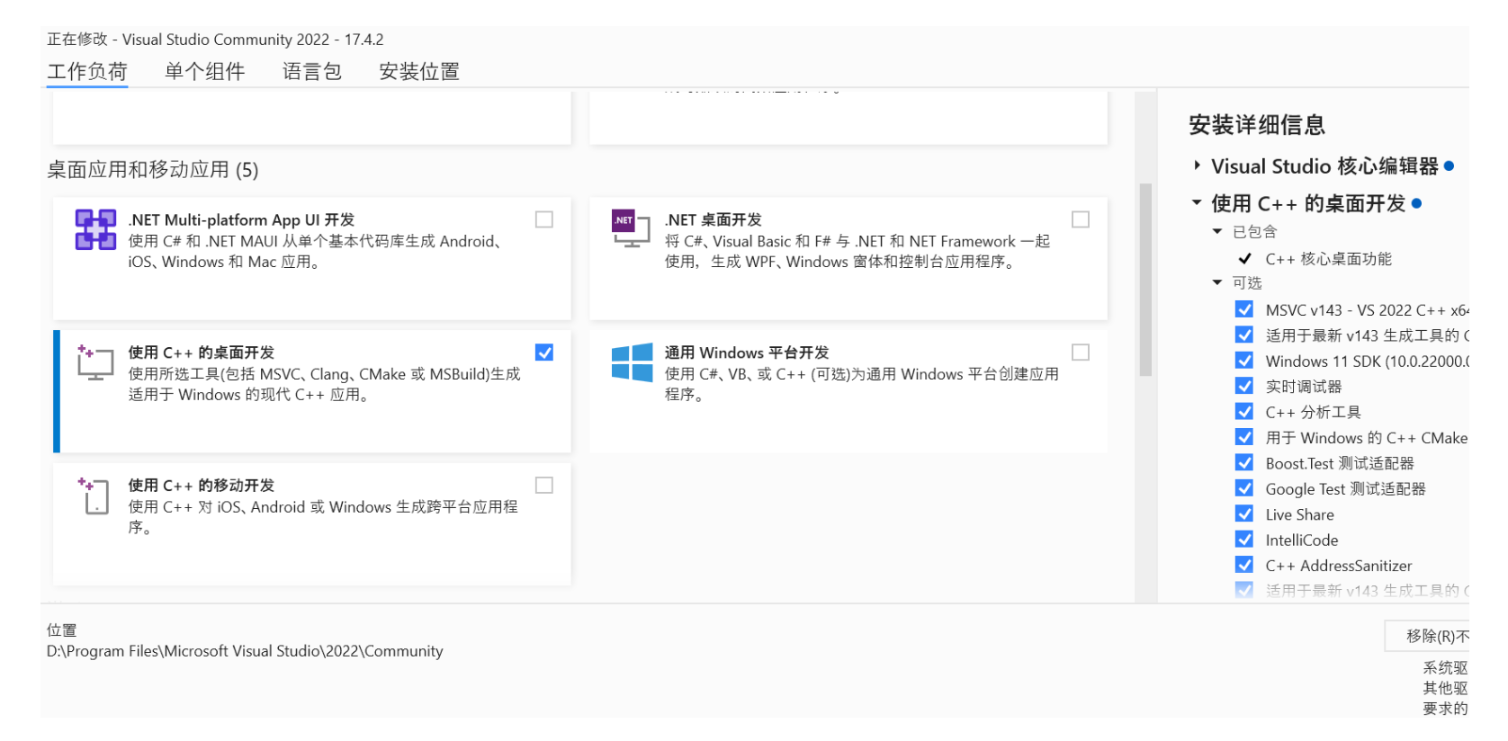
Task: Uncheck C++ 分析工具 option
Action: pyautogui.click(x=1244, y=412)
